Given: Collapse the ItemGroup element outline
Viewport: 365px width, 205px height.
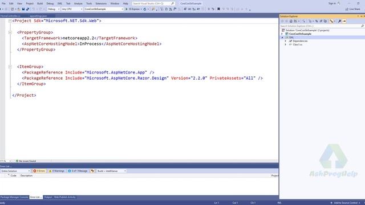Looking at the screenshot, I should (x=10, y=67).
